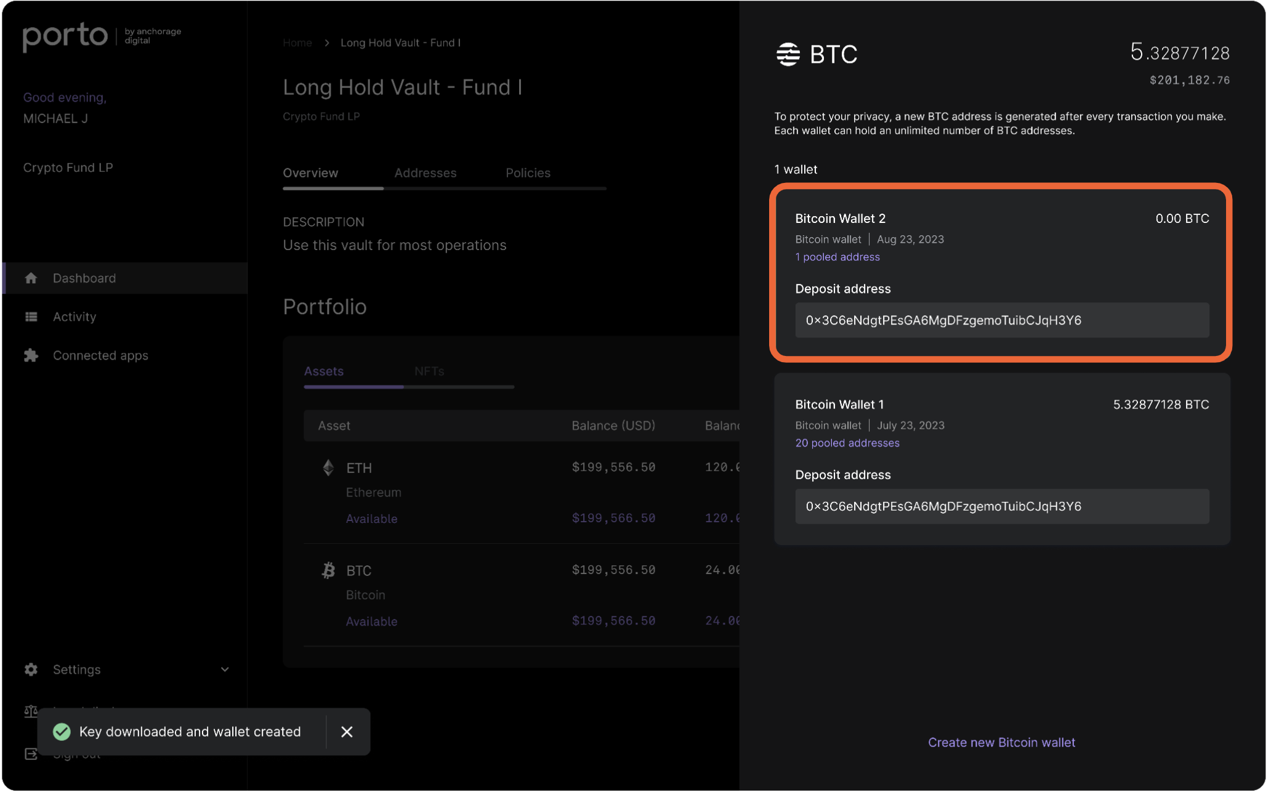Open 20 pooled addresses link
The height and width of the screenshot is (792, 1271).
(847, 443)
